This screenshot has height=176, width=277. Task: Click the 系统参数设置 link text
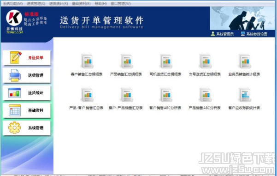257,34
